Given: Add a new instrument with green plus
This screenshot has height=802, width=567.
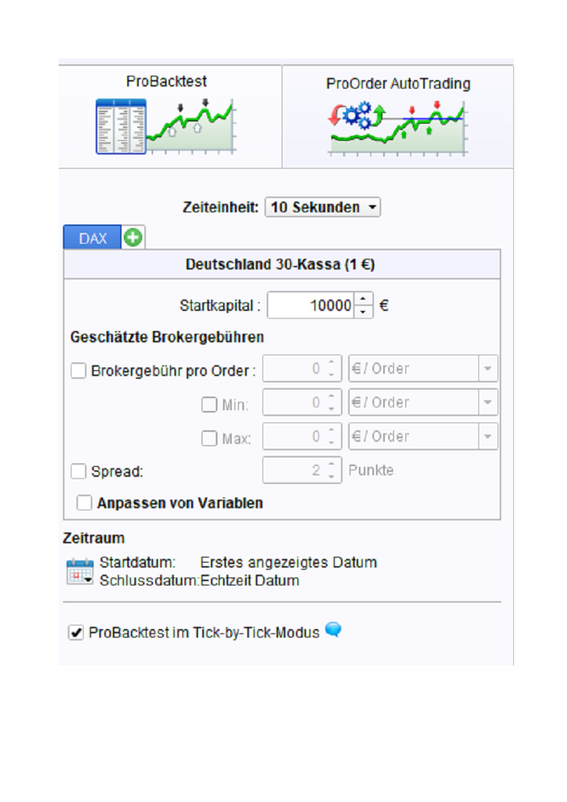Looking at the screenshot, I should [132, 238].
